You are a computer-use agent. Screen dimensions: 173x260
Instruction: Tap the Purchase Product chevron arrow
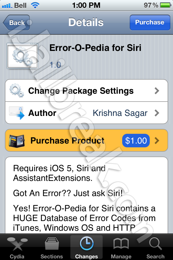[x=157, y=141]
